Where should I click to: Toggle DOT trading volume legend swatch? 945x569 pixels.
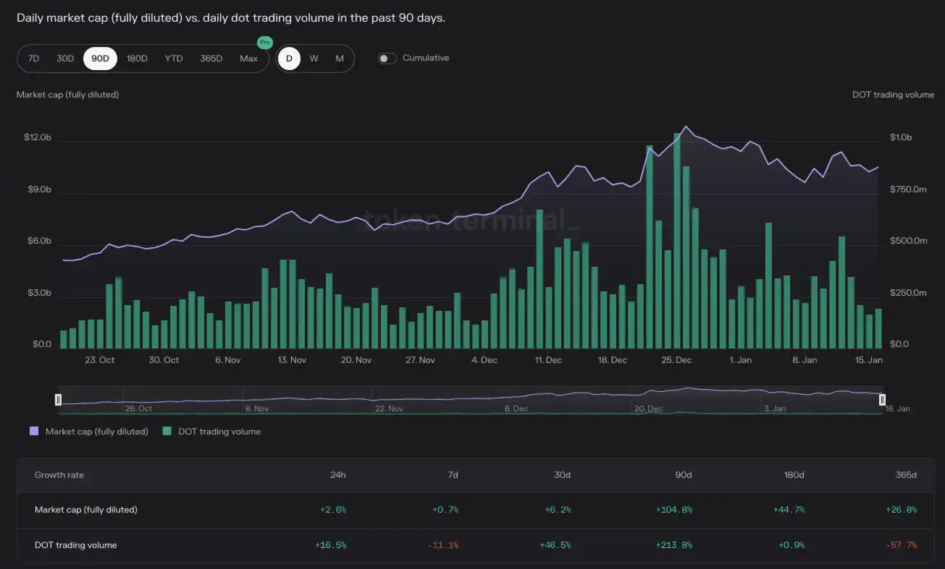coord(167,432)
